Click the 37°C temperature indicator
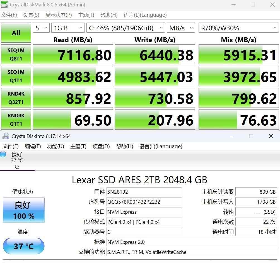 point(23,246)
